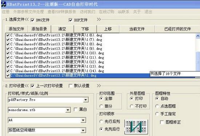Image resolution: width=200 pixels, height=136 pixels.
Task: Select the 1 (14).dwg file row text
Action: point(57,71)
